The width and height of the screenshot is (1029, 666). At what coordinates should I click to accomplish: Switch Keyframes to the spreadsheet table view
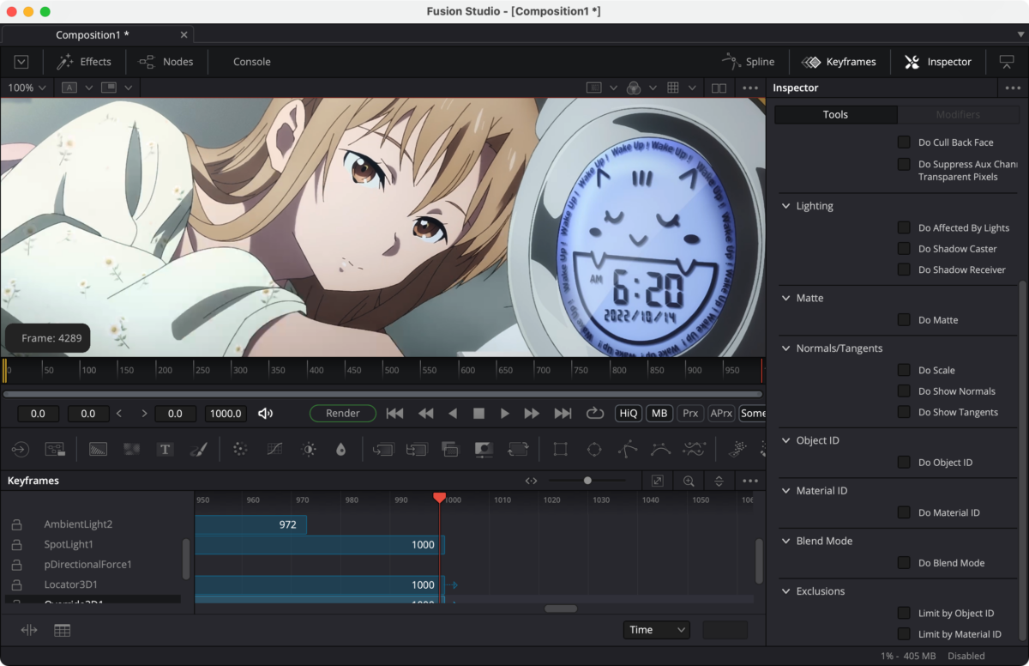(62, 630)
